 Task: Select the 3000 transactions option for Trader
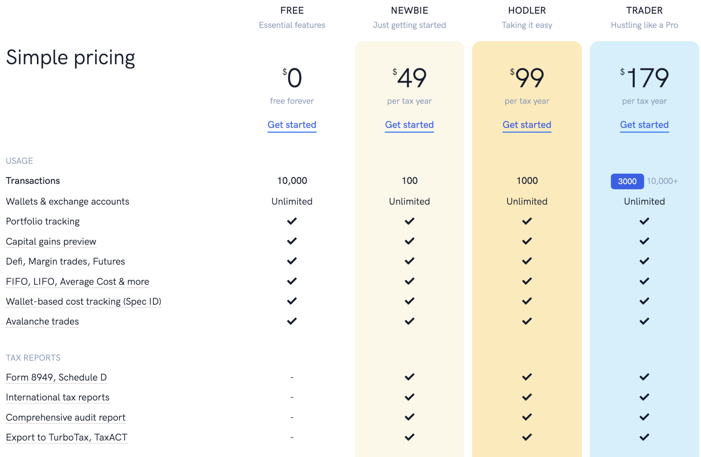click(x=627, y=182)
